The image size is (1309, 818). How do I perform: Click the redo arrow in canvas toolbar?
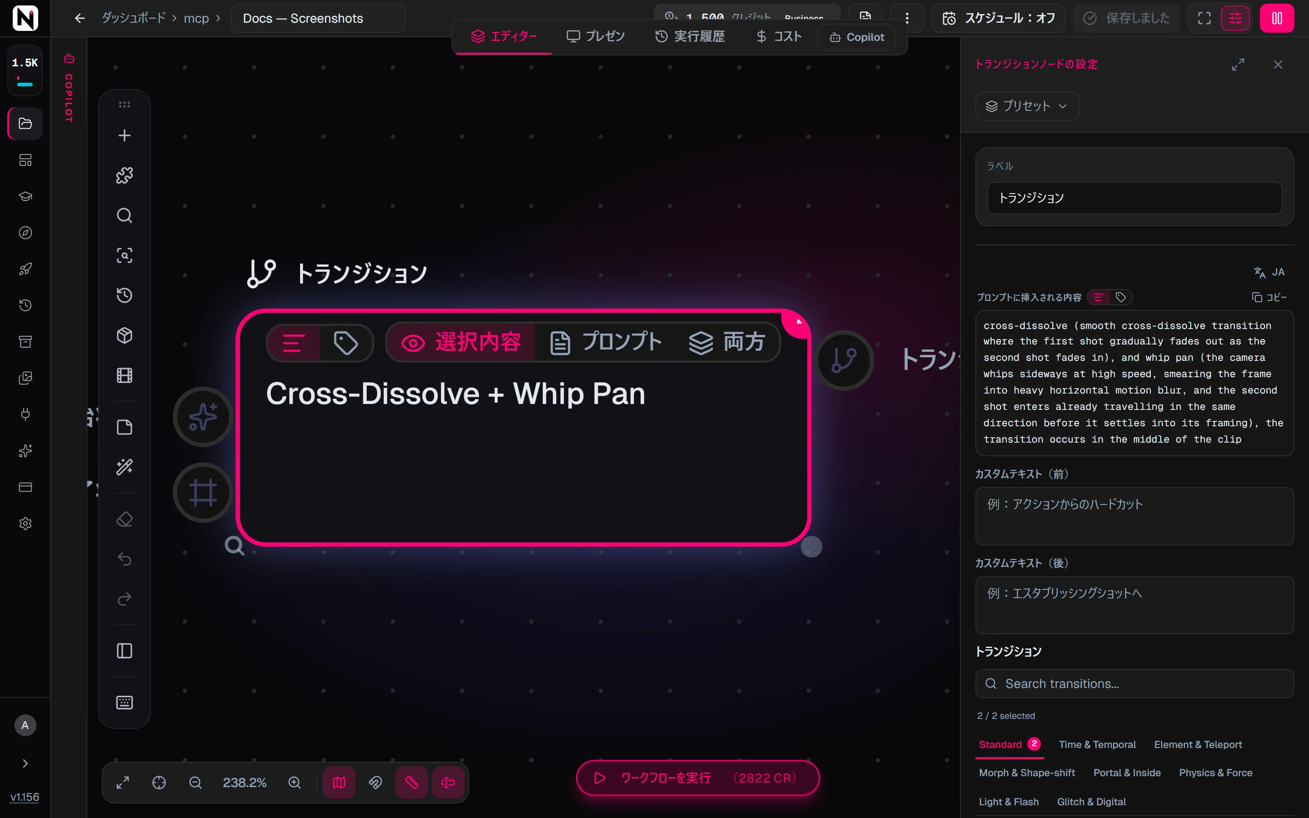[x=125, y=599]
